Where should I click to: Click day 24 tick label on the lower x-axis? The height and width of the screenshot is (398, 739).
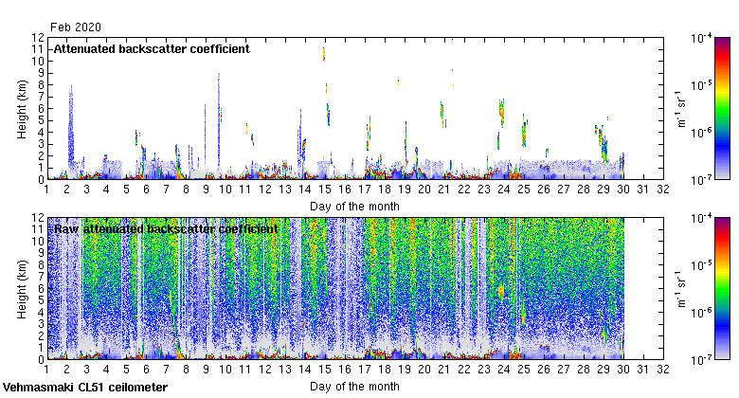click(504, 370)
